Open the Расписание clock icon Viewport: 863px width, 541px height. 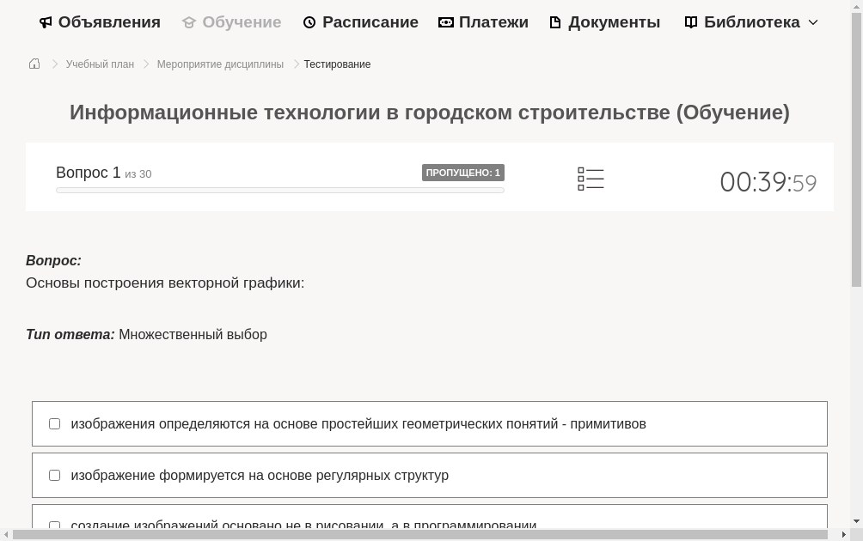coord(309,21)
